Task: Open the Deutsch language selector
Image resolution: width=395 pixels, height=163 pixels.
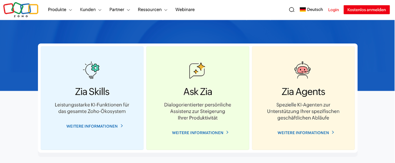Action: 311,10
